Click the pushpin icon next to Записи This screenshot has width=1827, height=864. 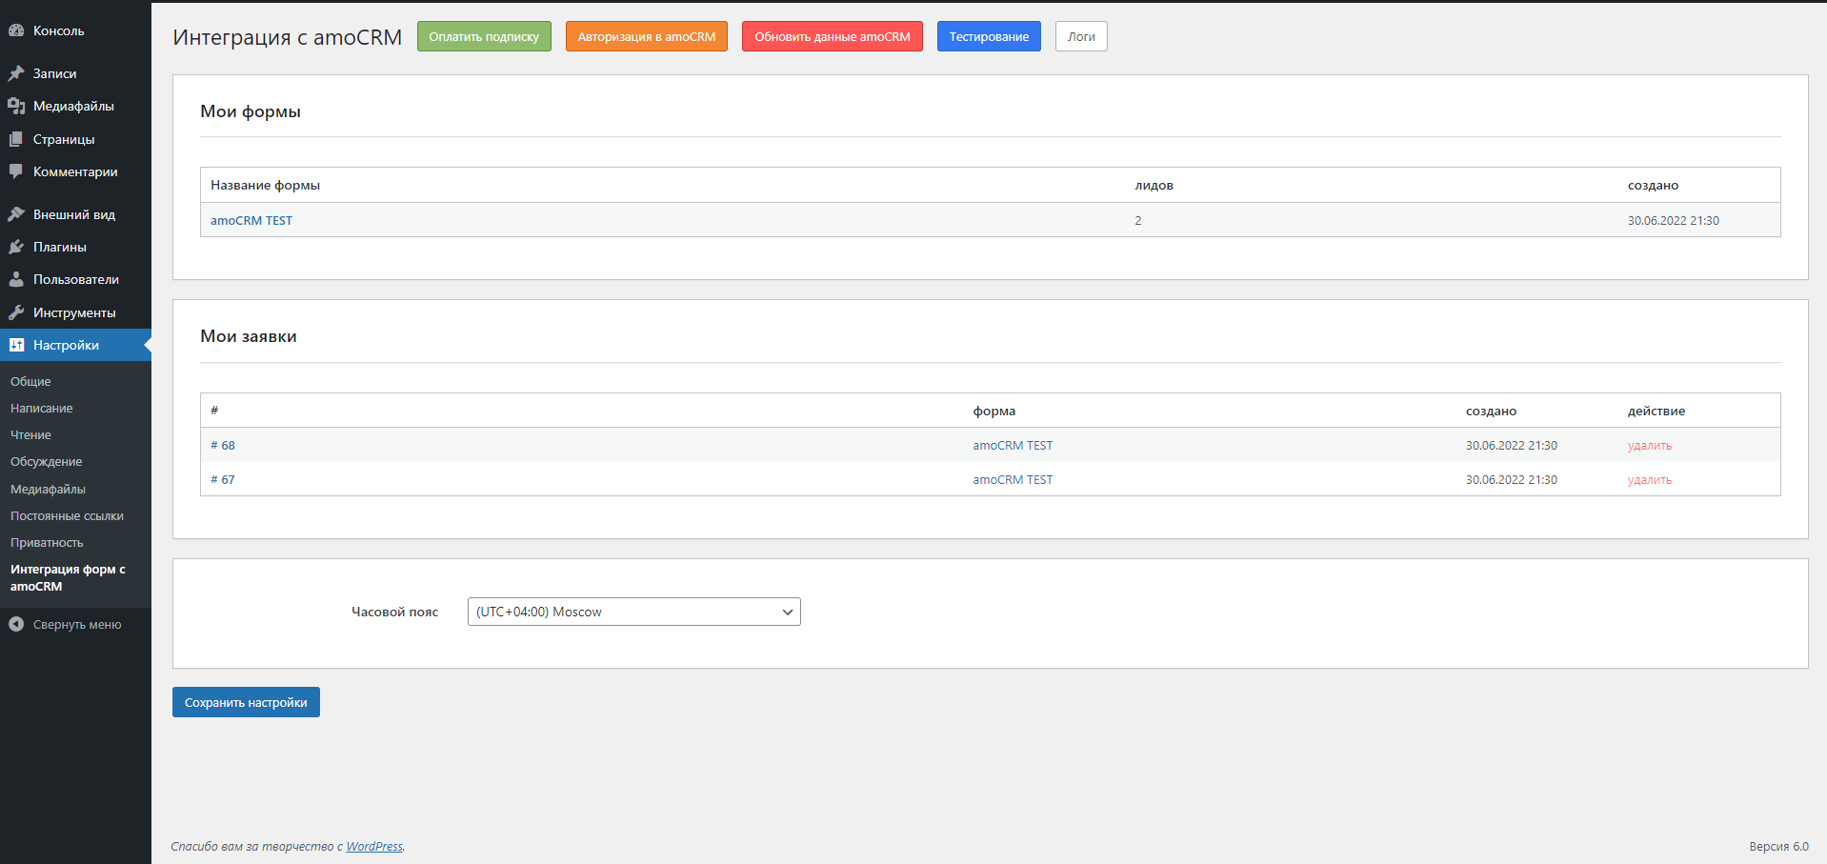tap(16, 73)
